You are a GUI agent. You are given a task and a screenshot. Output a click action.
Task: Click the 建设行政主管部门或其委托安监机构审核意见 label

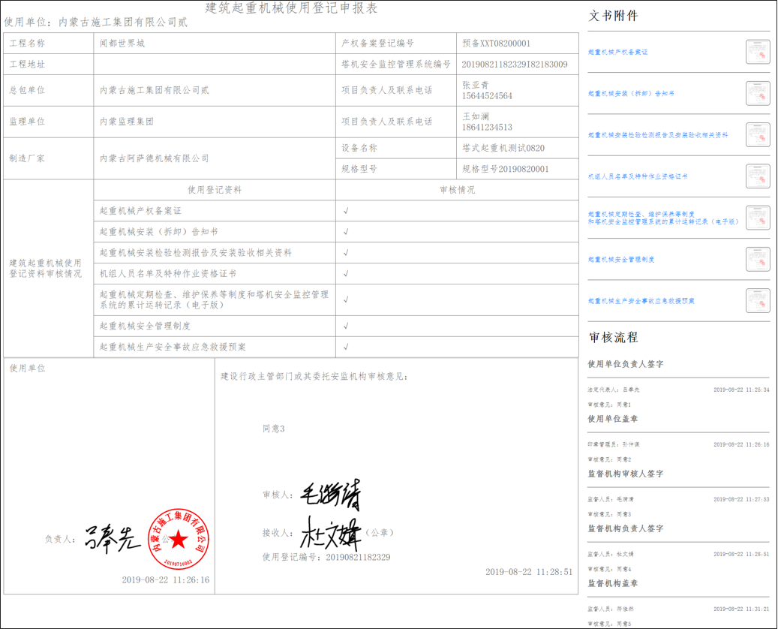314,376
